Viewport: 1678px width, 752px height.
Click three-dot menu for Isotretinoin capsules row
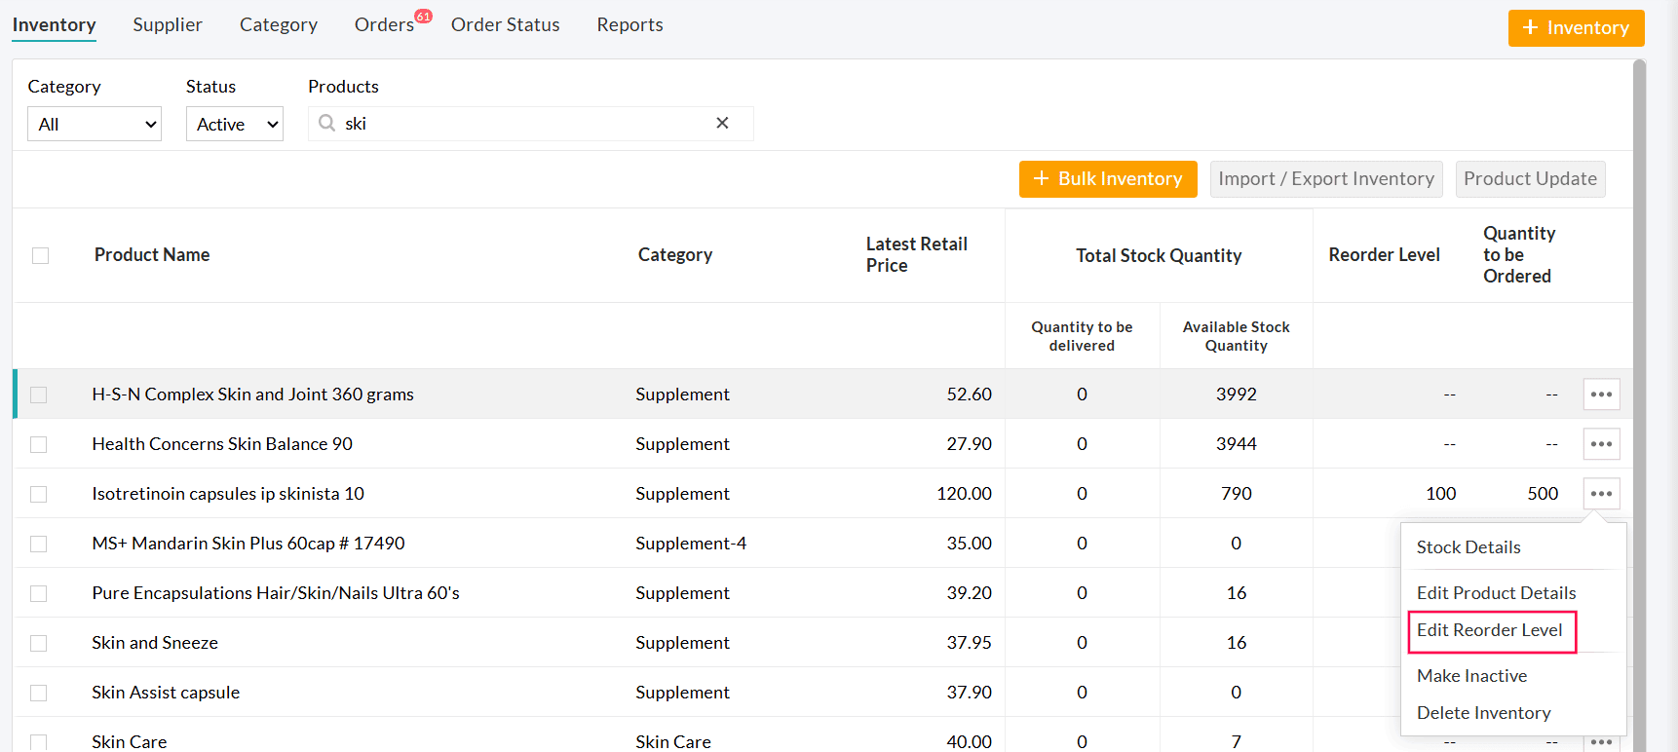point(1601,494)
